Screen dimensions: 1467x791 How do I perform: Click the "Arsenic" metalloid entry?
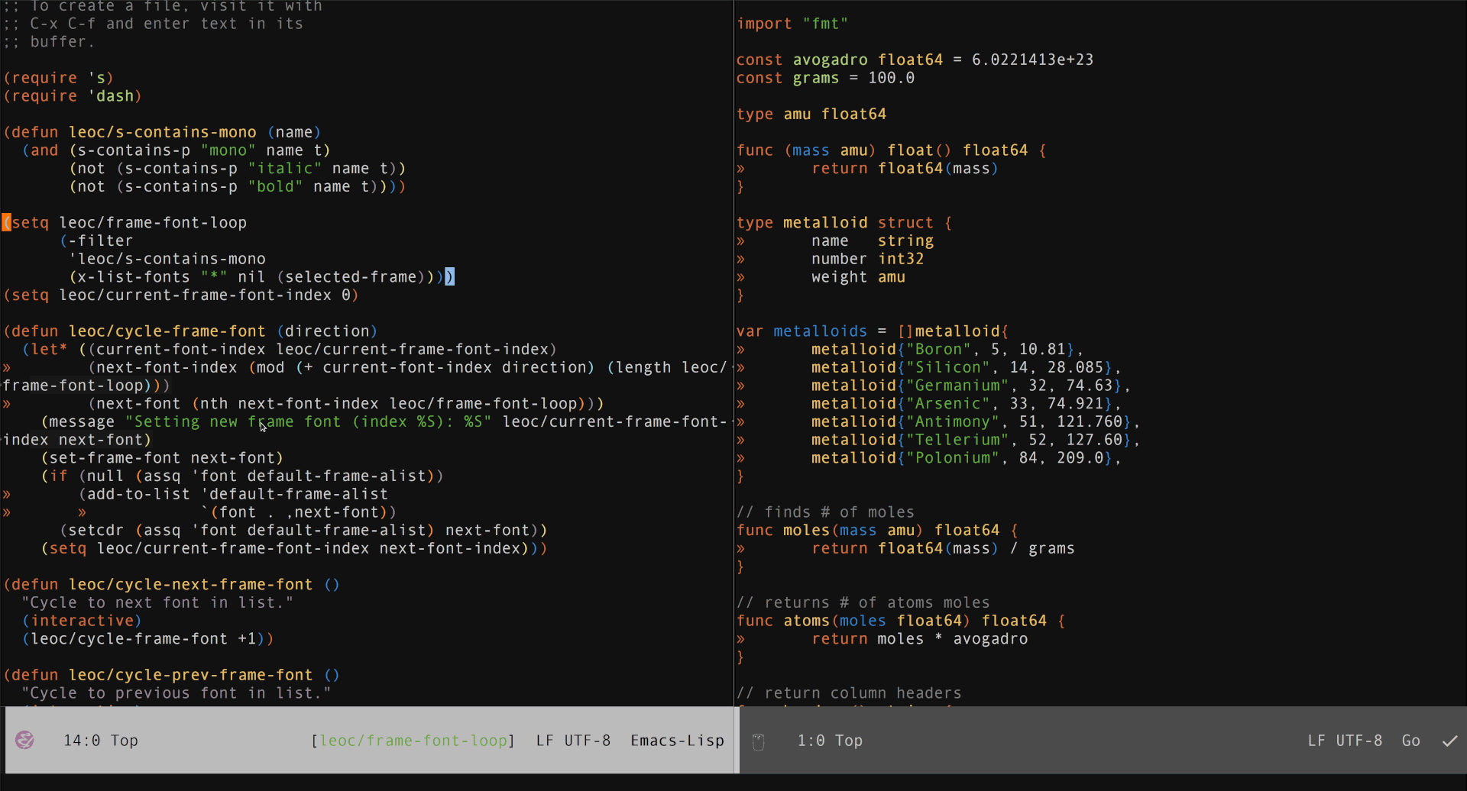pos(967,403)
